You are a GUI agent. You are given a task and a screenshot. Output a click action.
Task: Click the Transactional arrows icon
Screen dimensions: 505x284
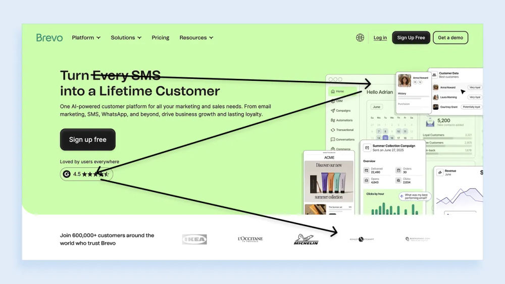333,130
